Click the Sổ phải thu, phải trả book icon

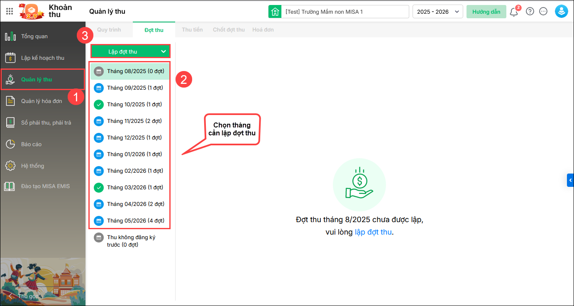(x=10, y=122)
